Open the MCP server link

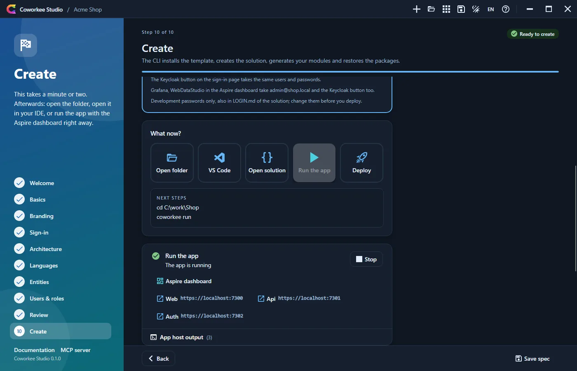coord(75,350)
